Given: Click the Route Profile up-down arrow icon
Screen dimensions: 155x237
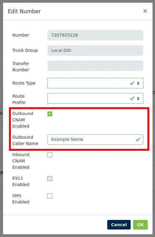Looking at the screenshot, I should click(x=138, y=99).
